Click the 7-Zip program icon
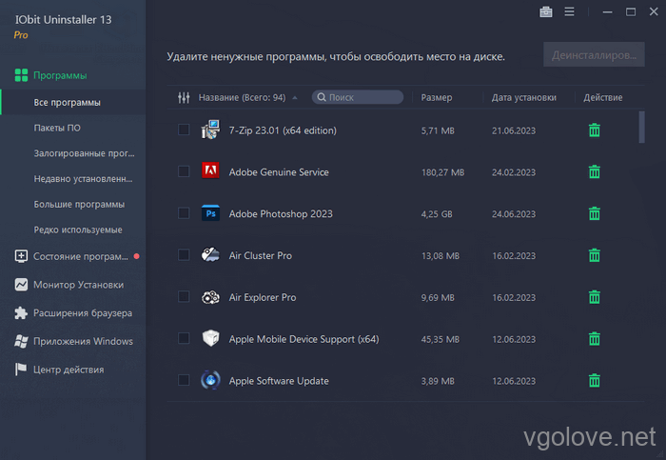 coord(210,130)
